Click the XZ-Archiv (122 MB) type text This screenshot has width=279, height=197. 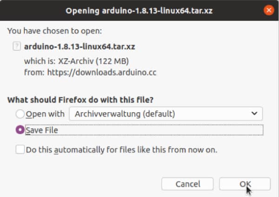(93, 61)
